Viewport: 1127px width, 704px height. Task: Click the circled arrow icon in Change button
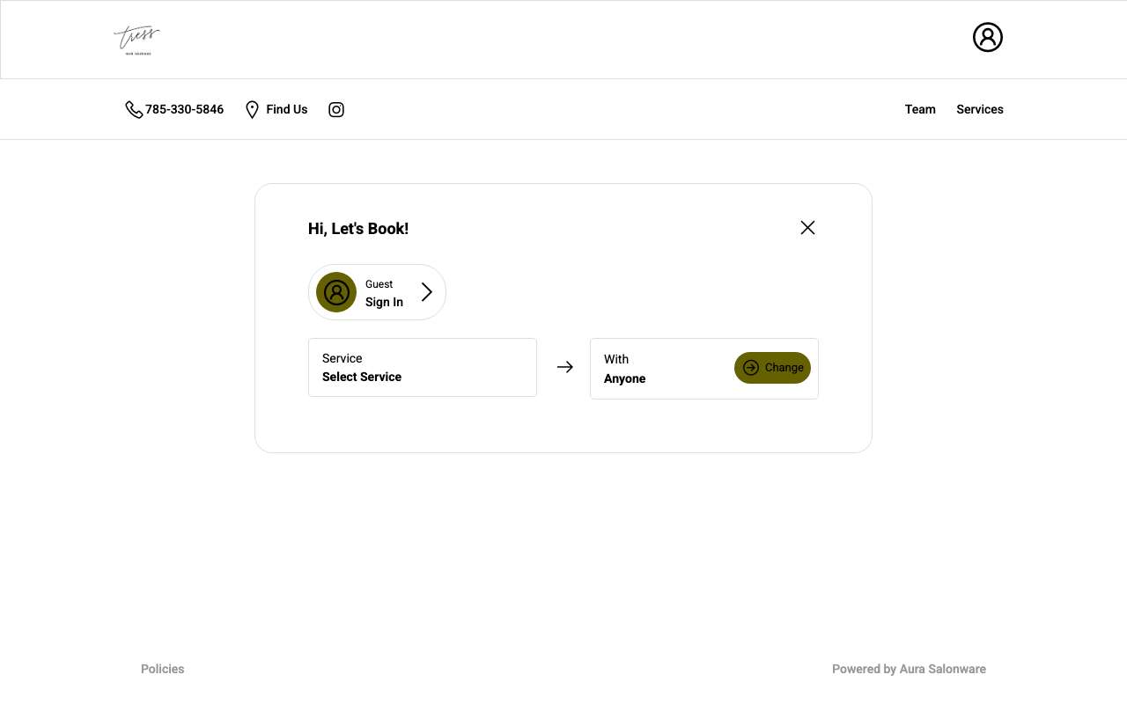[751, 368]
